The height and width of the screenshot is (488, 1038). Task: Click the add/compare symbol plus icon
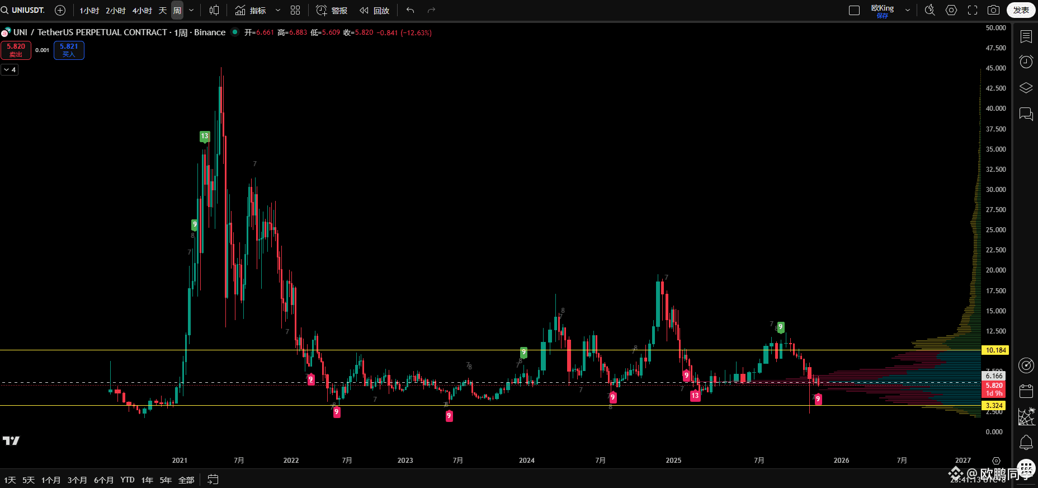[x=60, y=10]
